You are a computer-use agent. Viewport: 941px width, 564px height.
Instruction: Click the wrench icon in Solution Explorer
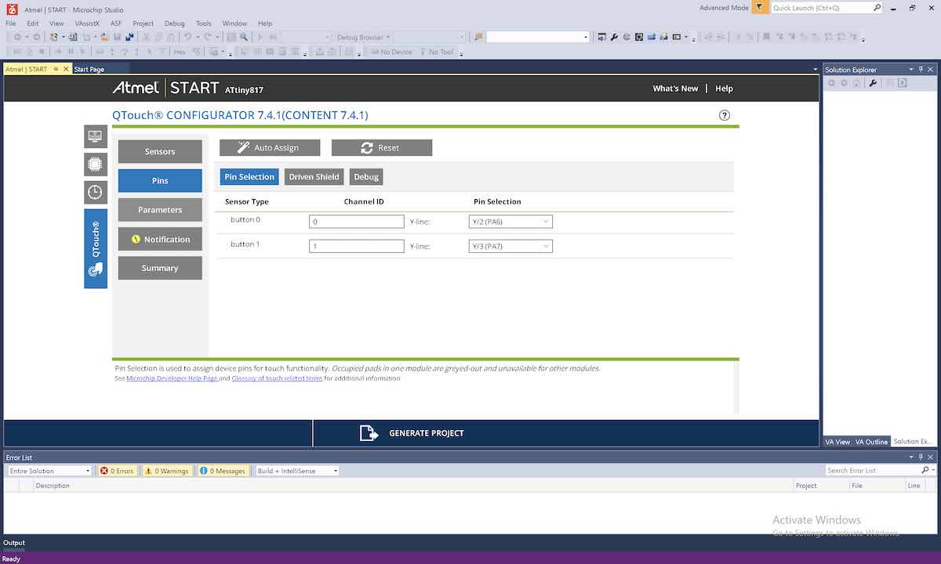point(873,83)
